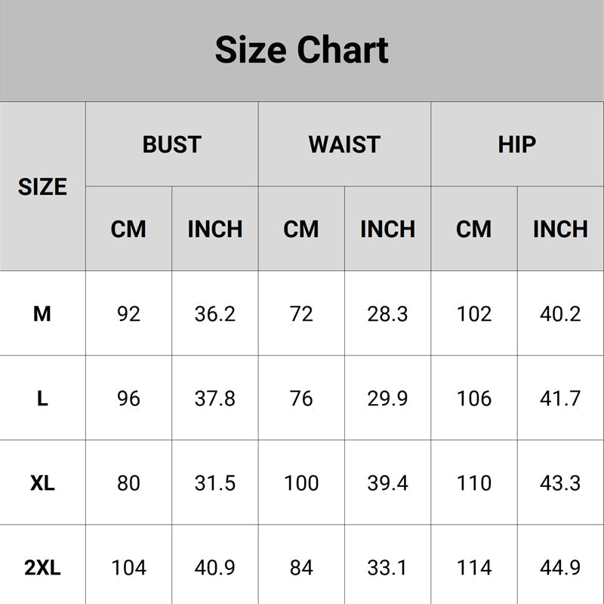The image size is (604, 604).
Task: Click the 104 bust cm cell
Action: click(x=128, y=567)
